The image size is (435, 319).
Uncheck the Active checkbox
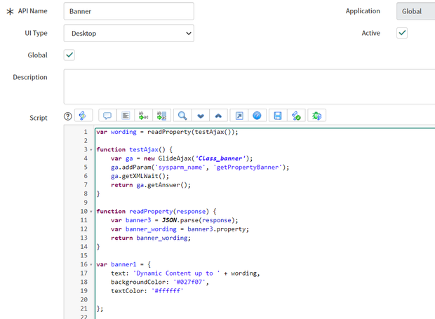tap(402, 33)
